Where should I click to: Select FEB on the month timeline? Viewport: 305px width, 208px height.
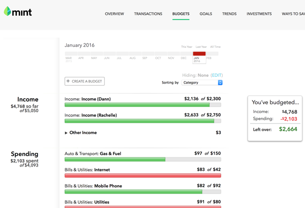209,58
